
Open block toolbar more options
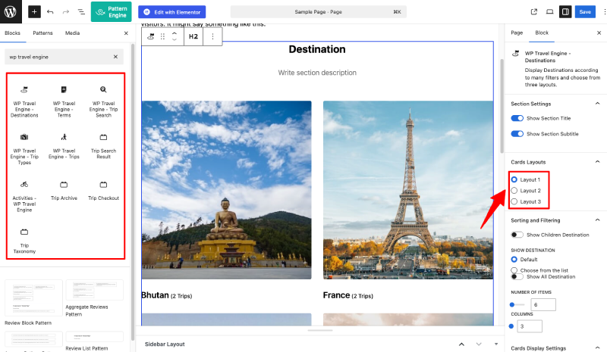(212, 36)
